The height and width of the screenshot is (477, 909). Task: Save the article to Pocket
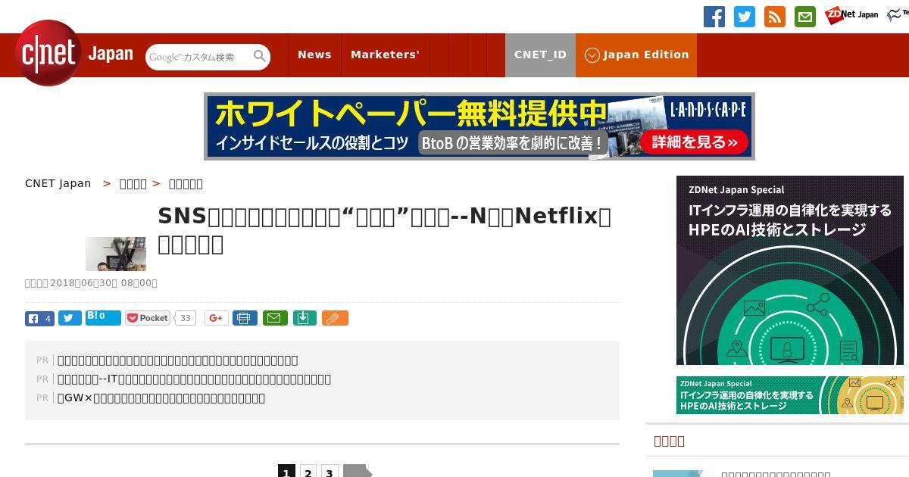pyautogui.click(x=148, y=318)
